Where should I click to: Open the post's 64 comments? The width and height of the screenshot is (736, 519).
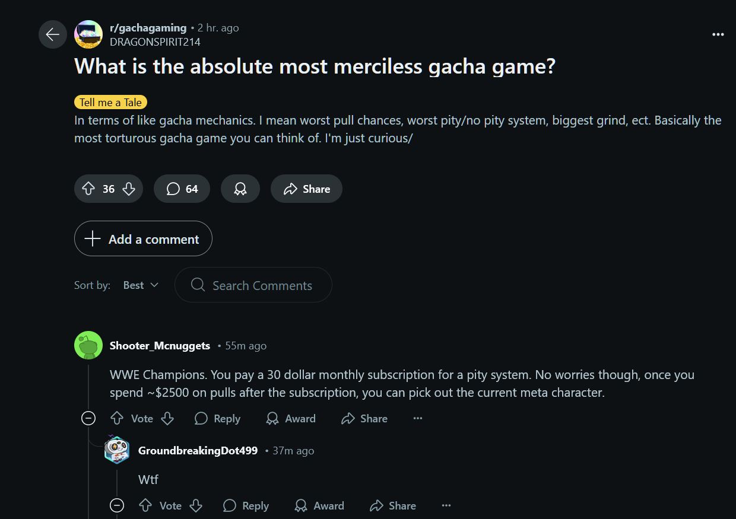182,189
